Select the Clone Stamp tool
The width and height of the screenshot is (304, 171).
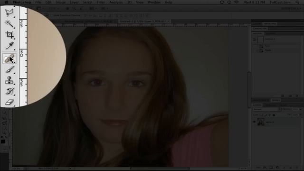tap(9, 80)
